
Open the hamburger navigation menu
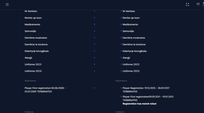tap(7, 5)
